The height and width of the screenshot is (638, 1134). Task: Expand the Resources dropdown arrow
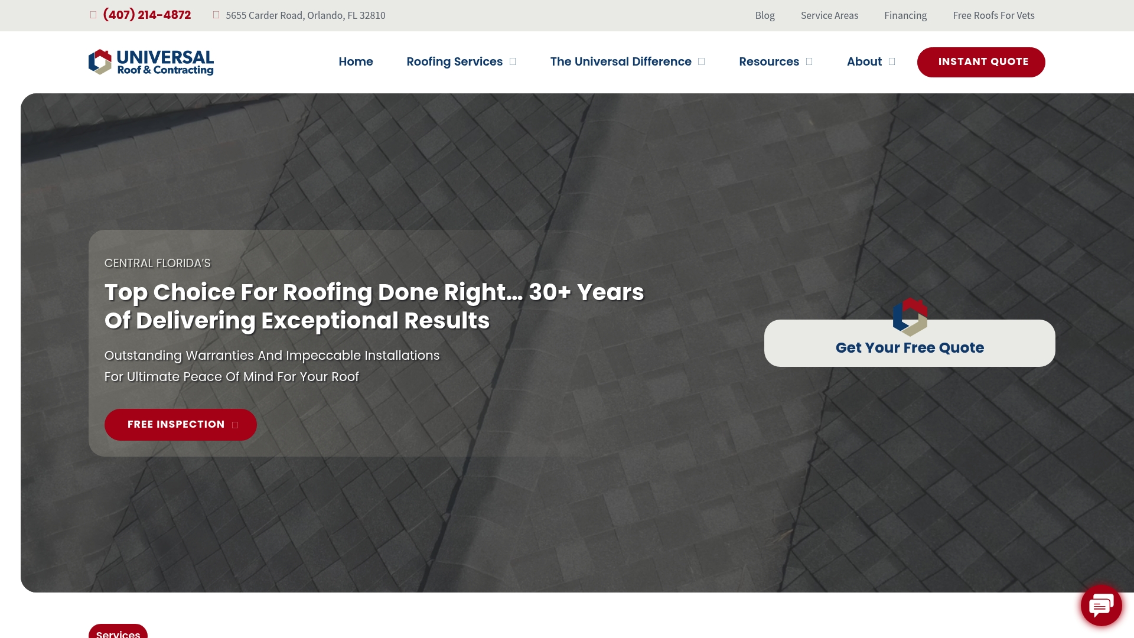(x=809, y=61)
